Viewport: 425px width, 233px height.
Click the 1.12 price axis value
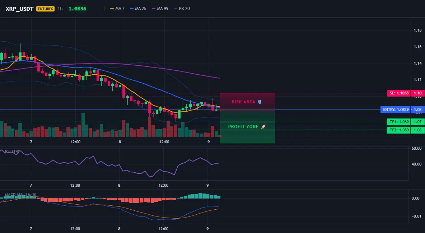pos(418,80)
